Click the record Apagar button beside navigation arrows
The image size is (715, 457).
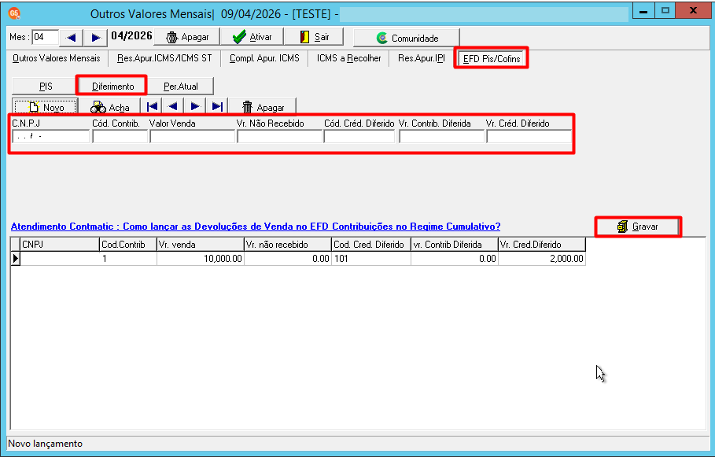[x=263, y=107]
